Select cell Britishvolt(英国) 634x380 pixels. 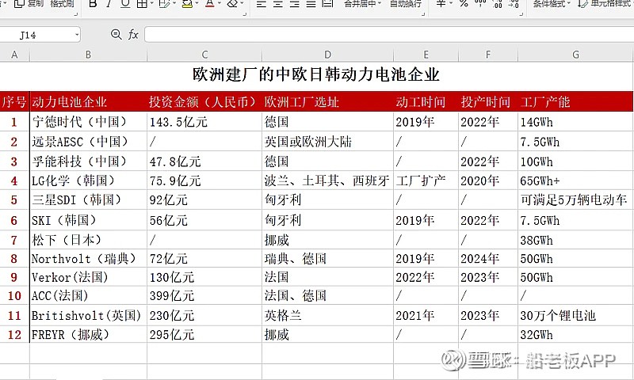pos(88,315)
